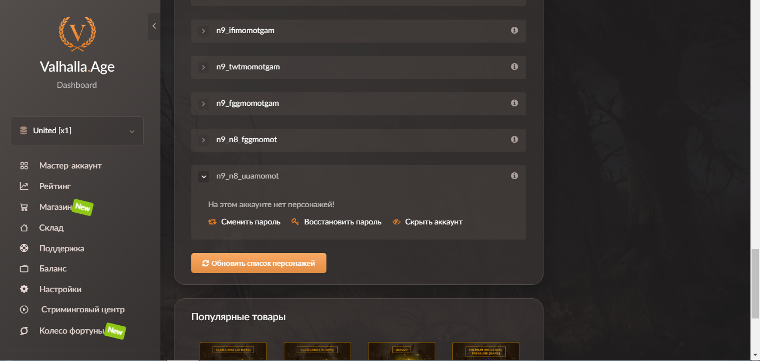Click info icon for n9_n8_uuamomot account
Viewport: 760px width, 361px height.
514,176
